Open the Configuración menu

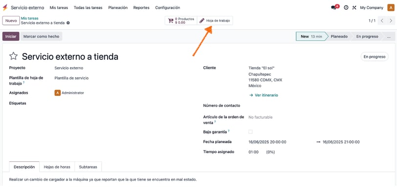pos(168,8)
